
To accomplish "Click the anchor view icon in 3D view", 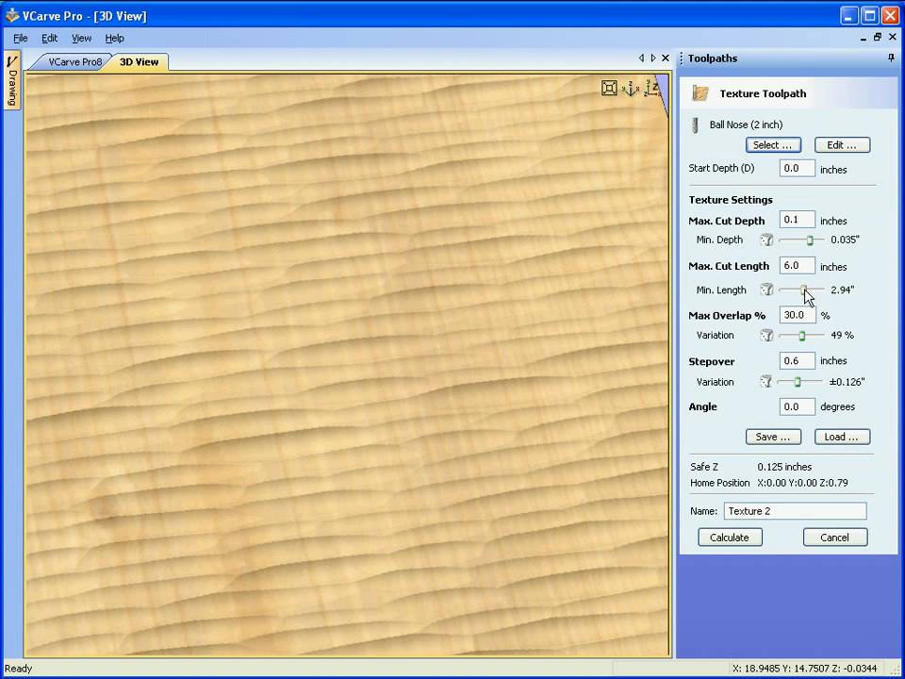I will click(631, 89).
